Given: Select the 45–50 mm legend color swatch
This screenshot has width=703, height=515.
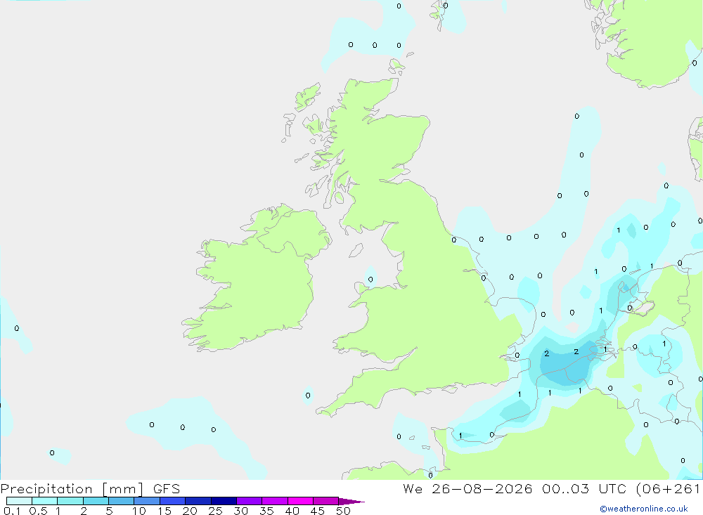Looking at the screenshot, I should [x=326, y=501].
